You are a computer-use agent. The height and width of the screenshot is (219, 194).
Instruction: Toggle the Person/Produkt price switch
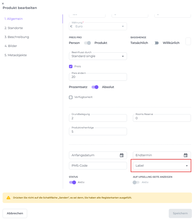(87, 43)
